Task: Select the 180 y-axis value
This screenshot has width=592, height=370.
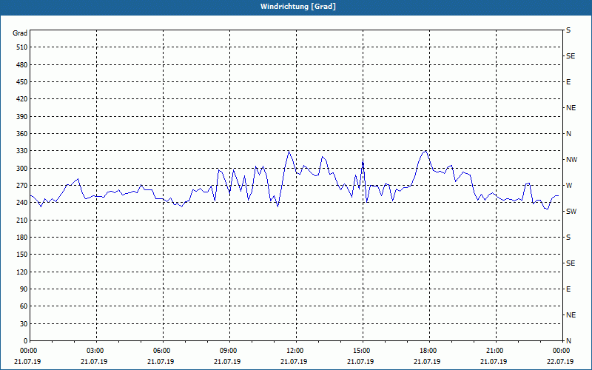Action: pyautogui.click(x=22, y=238)
